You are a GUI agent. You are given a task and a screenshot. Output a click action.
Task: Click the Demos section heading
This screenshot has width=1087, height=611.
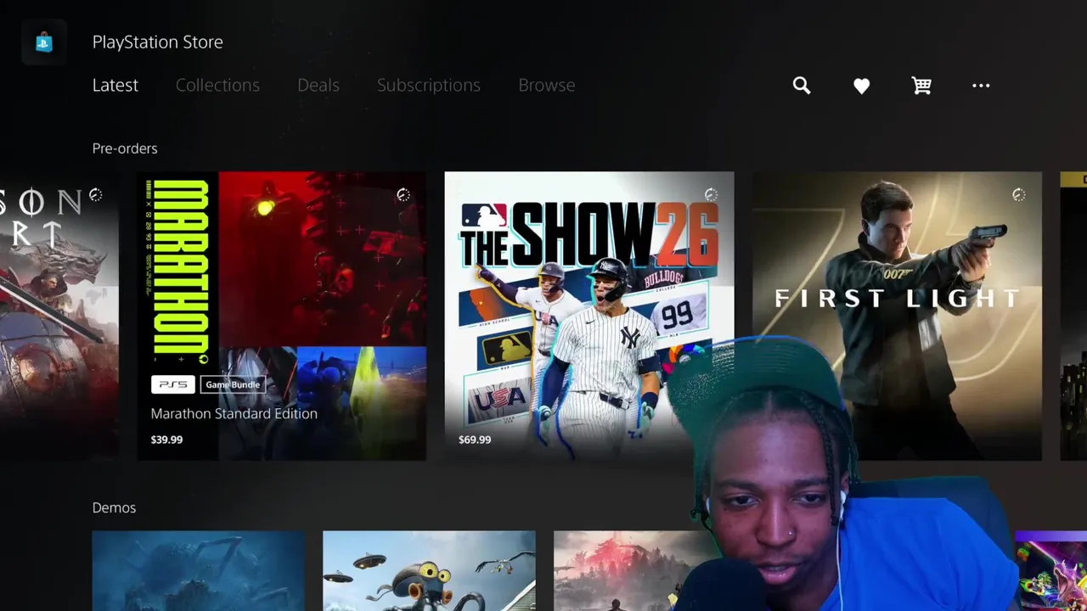click(x=114, y=507)
